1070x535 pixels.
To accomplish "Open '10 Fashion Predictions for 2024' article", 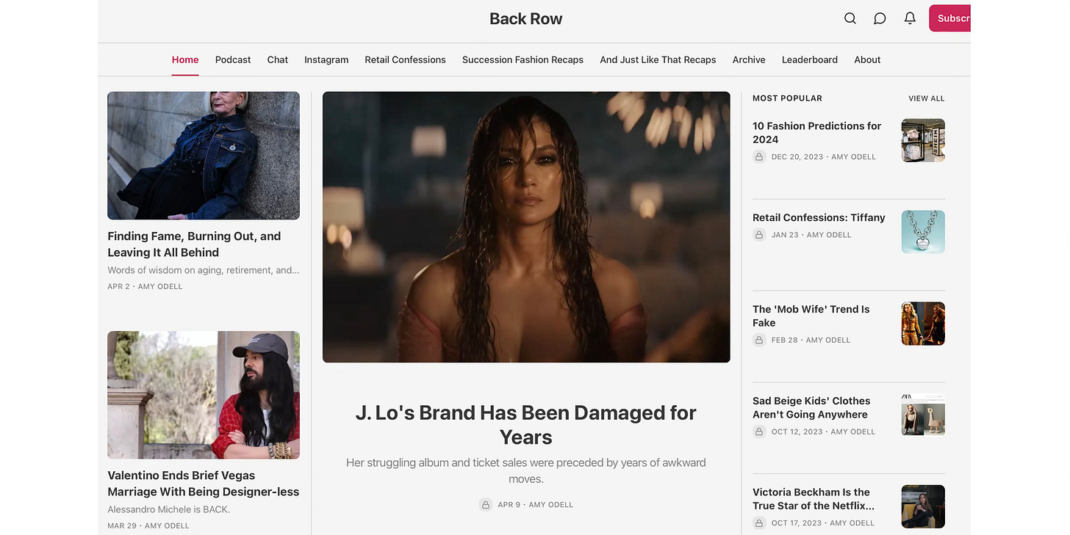I will coord(817,133).
